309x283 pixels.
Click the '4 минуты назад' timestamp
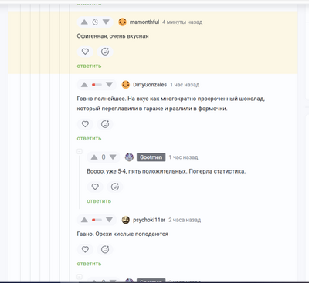(182, 22)
